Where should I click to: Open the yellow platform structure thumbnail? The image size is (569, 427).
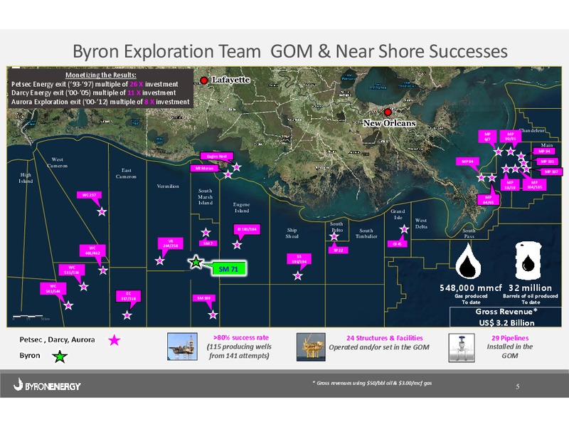311,347
